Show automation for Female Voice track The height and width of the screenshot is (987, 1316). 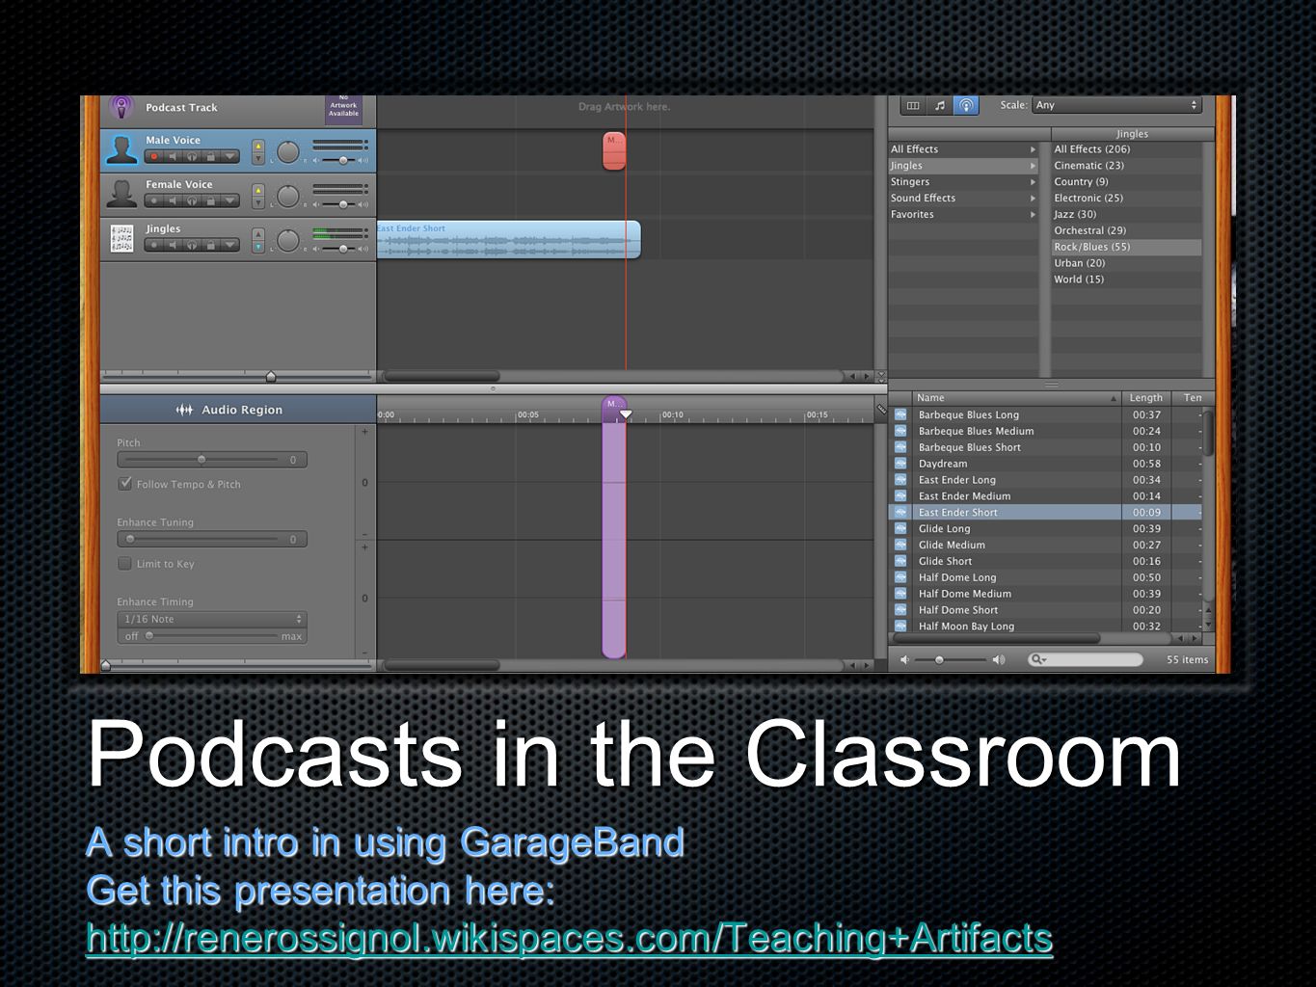tap(229, 201)
